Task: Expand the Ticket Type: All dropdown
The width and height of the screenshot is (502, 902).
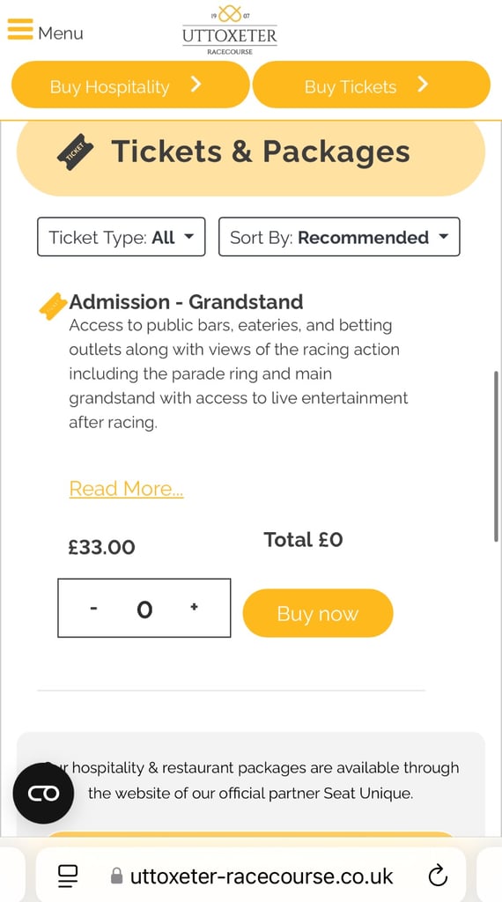Action: coord(122,236)
